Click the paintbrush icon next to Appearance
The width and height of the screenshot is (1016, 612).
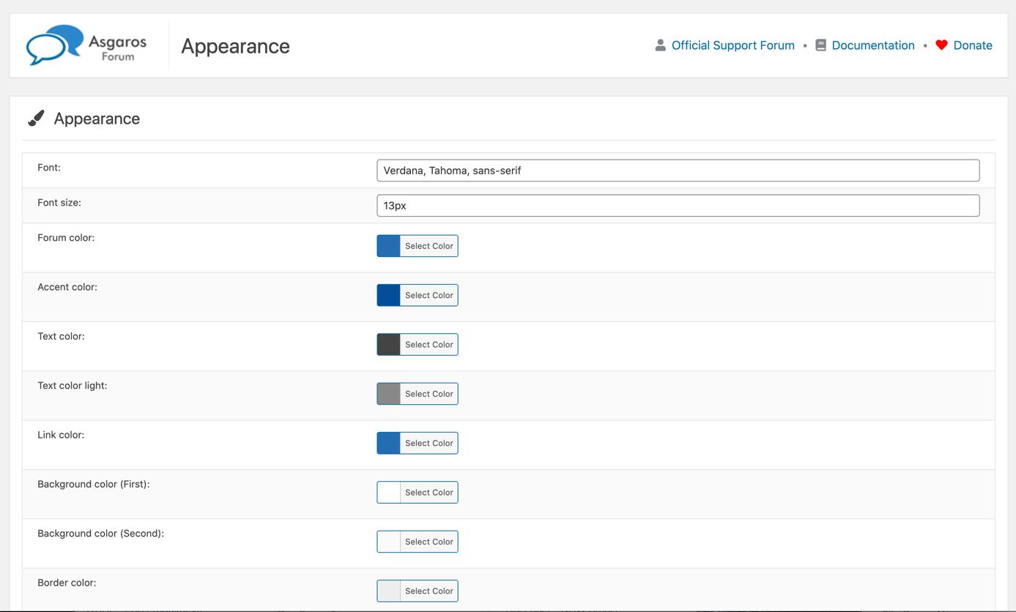click(36, 119)
